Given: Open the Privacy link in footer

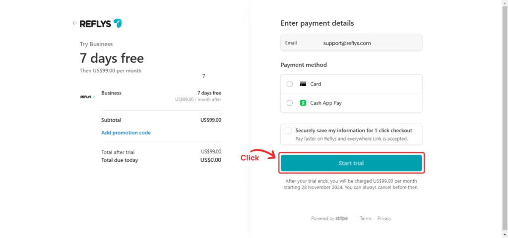Looking at the screenshot, I should point(384,218).
